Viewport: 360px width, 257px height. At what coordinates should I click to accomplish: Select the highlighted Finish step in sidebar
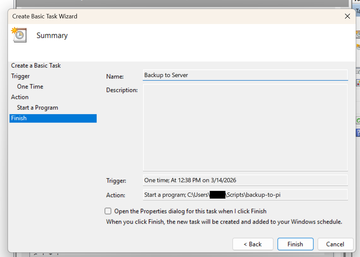pyautogui.click(x=19, y=118)
